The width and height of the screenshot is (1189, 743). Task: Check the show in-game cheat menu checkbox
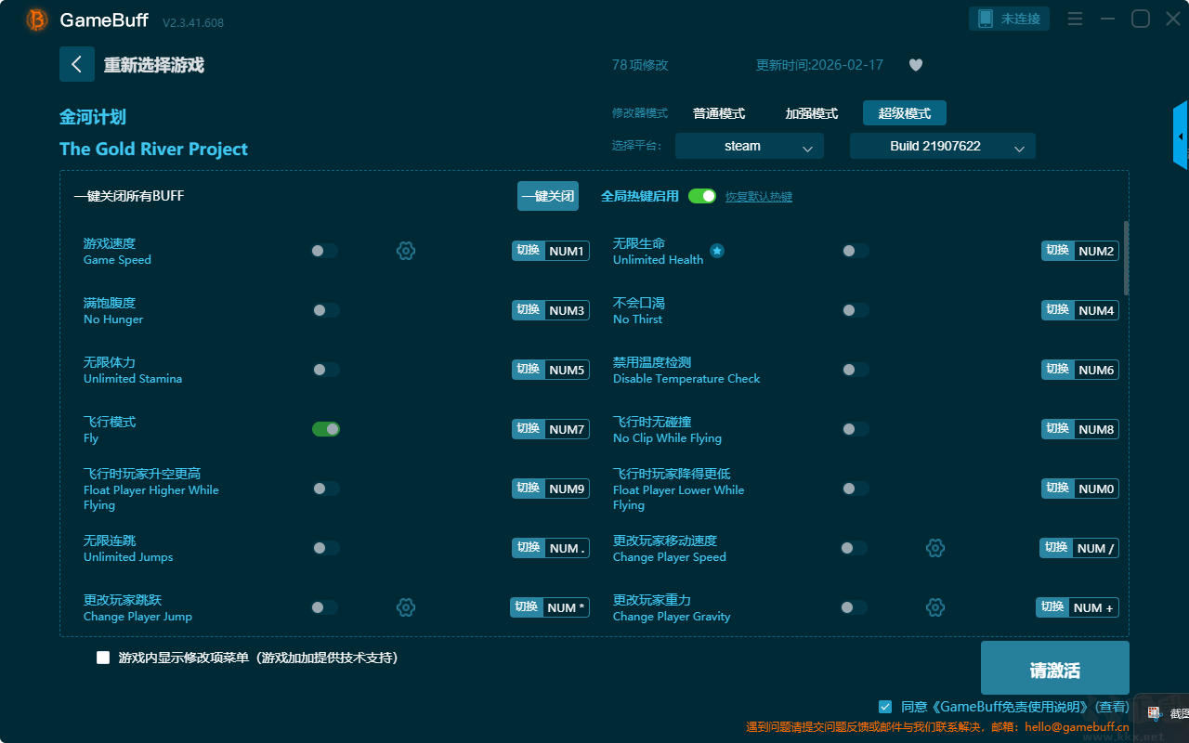(x=103, y=658)
